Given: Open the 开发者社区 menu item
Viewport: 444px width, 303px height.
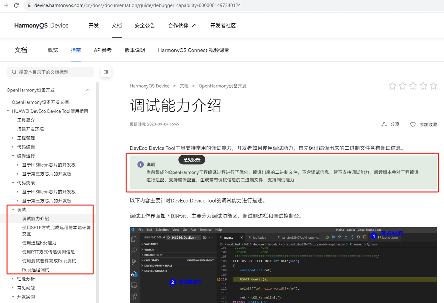Looking at the screenshot, I should [223, 26].
